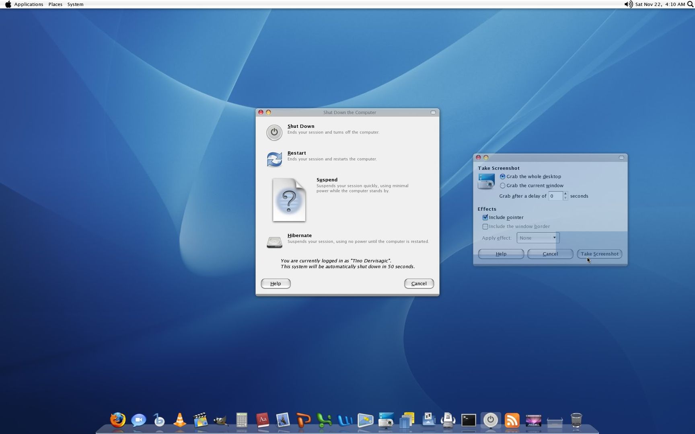Open the VLC media player icon
Viewport: 695px width, 434px height.
point(180,420)
